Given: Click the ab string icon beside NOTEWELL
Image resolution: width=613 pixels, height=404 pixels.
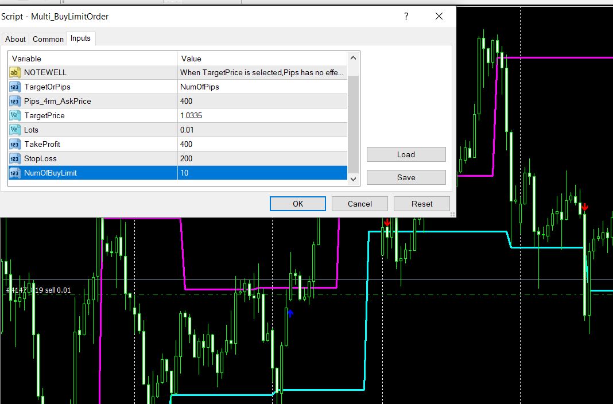Looking at the screenshot, I should pyautogui.click(x=14, y=72).
